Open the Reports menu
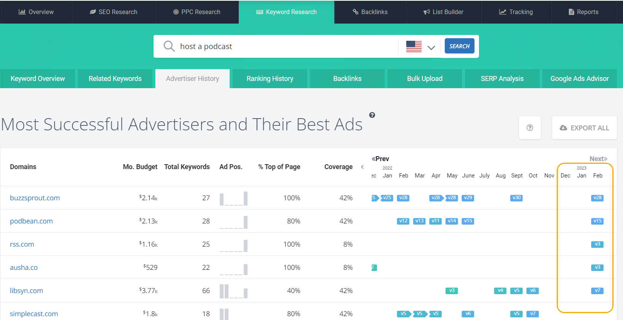The width and height of the screenshot is (623, 320). point(583,12)
